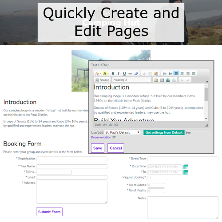Toggle the Regular Booking checkbox

(x=149, y=178)
